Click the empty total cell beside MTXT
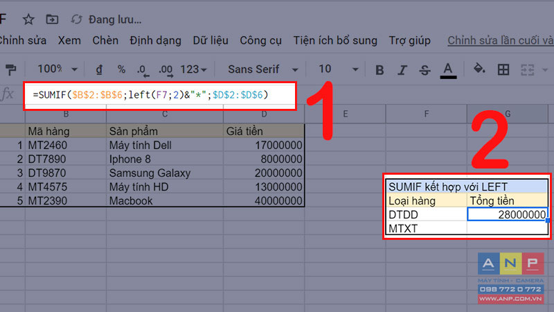 [x=508, y=229]
